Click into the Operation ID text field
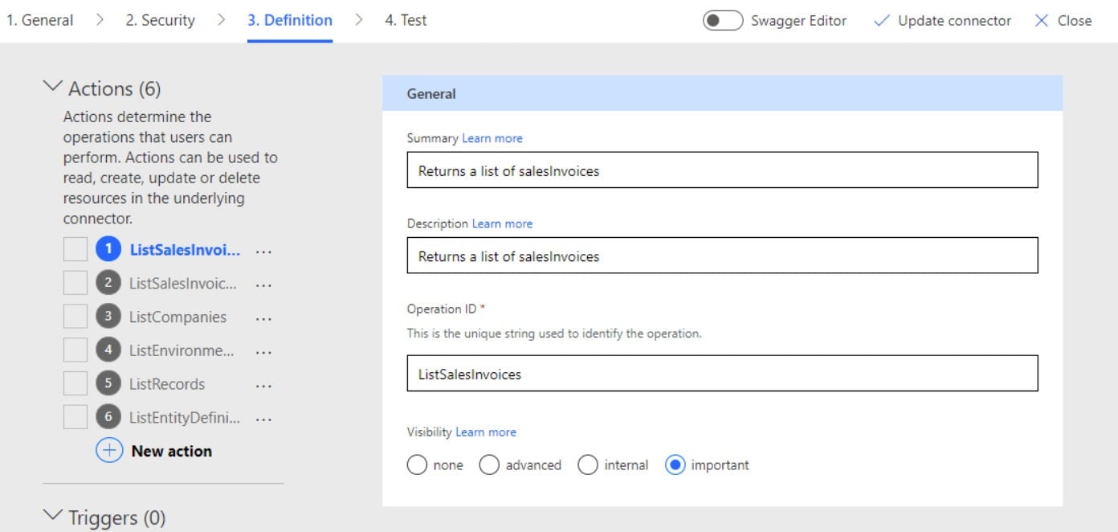This screenshot has width=1118, height=532. point(722,374)
